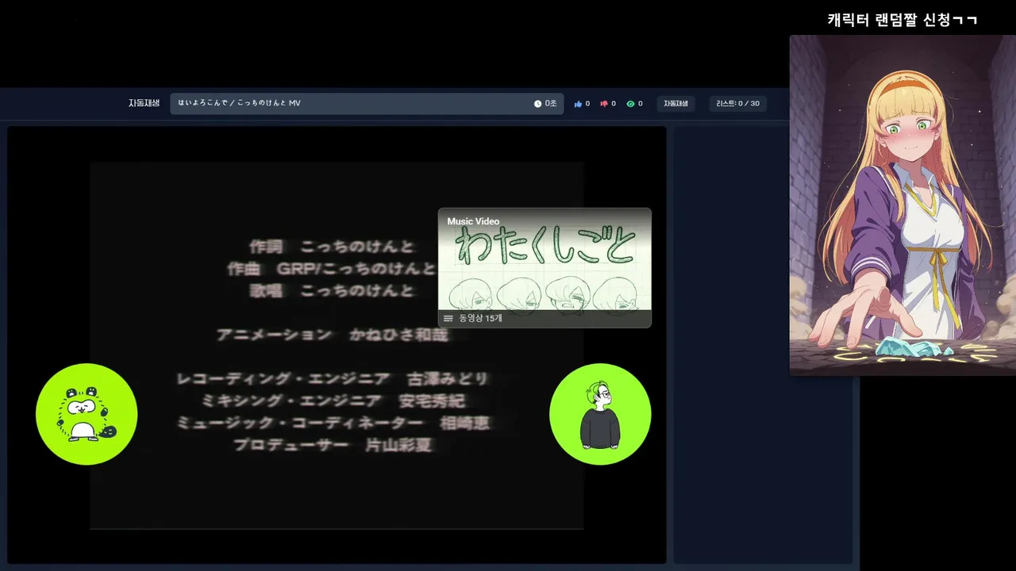Click the playlist icon beside 동영상 15개
Screen dimensions: 1016x571
coord(448,319)
